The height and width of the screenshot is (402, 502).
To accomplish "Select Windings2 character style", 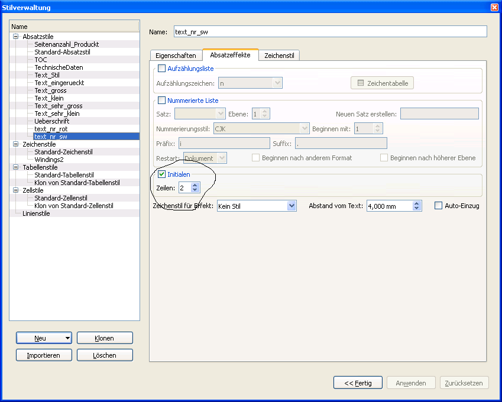I will (x=49, y=160).
